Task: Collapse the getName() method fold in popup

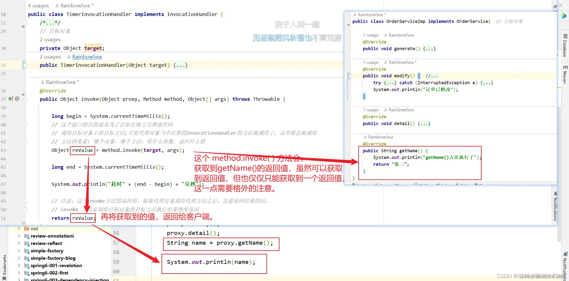Action: pos(350,151)
